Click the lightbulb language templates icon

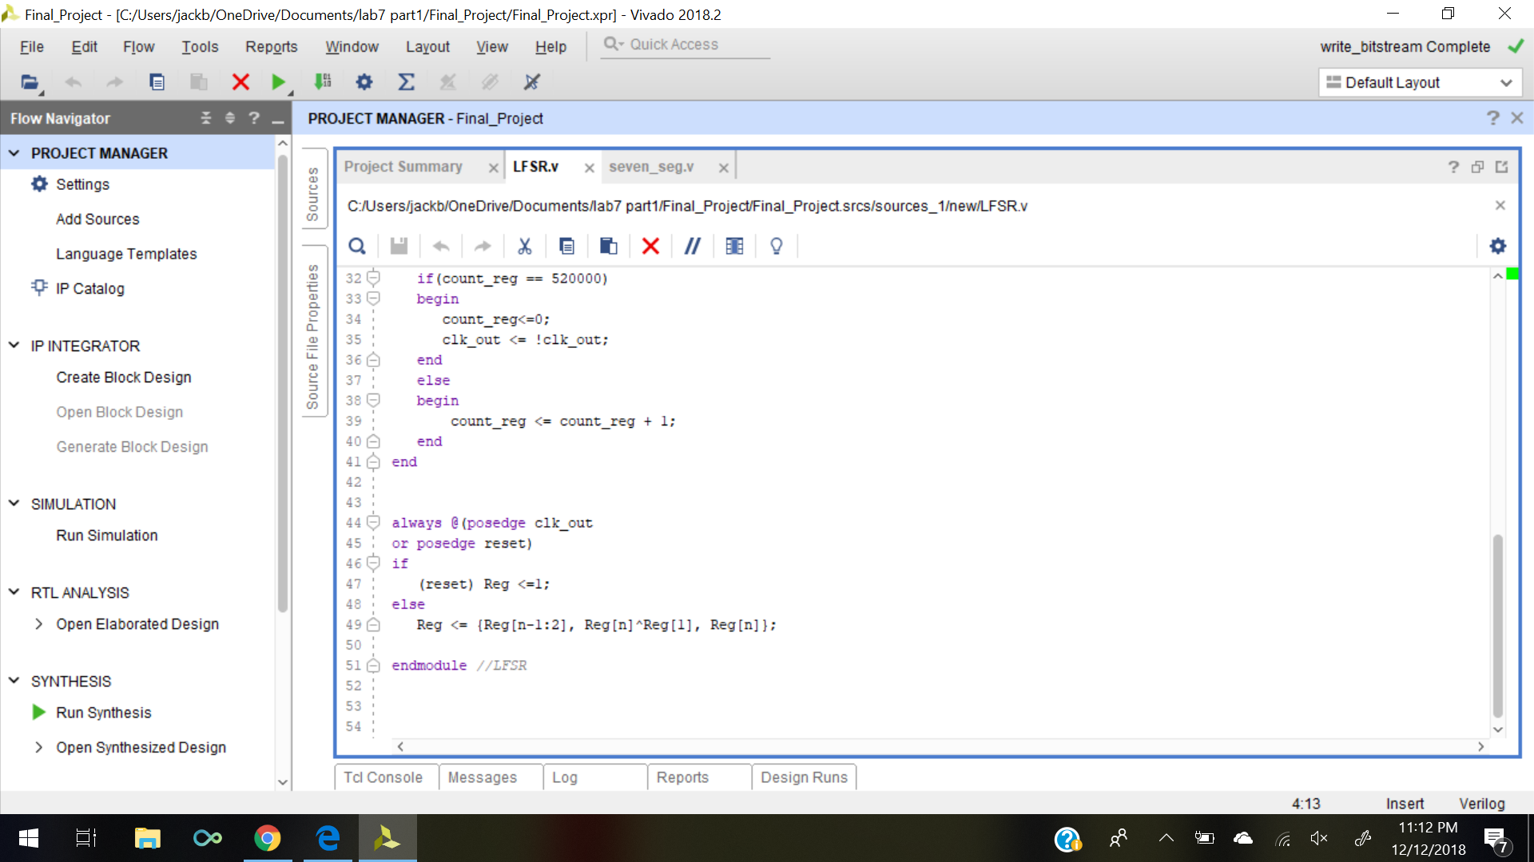coord(776,246)
